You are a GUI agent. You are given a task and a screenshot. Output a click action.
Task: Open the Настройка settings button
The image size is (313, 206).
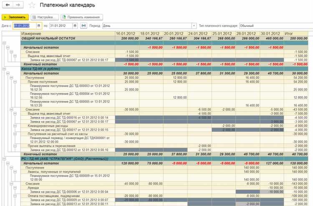(45, 17)
